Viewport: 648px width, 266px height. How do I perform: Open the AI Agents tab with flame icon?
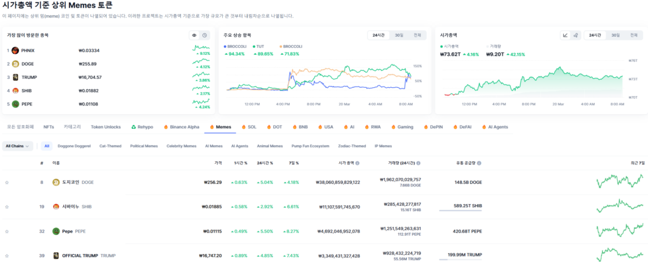[495, 127]
